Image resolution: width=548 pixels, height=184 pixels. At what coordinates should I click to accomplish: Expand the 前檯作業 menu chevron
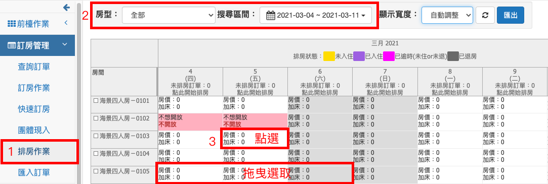pyautogui.click(x=66, y=23)
